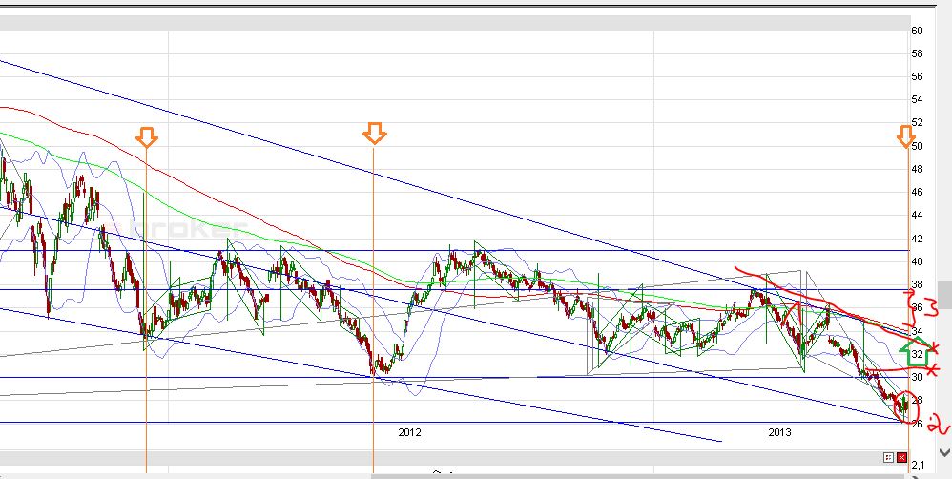
Task: Click the 30 value on the price axis
Action: (917, 378)
